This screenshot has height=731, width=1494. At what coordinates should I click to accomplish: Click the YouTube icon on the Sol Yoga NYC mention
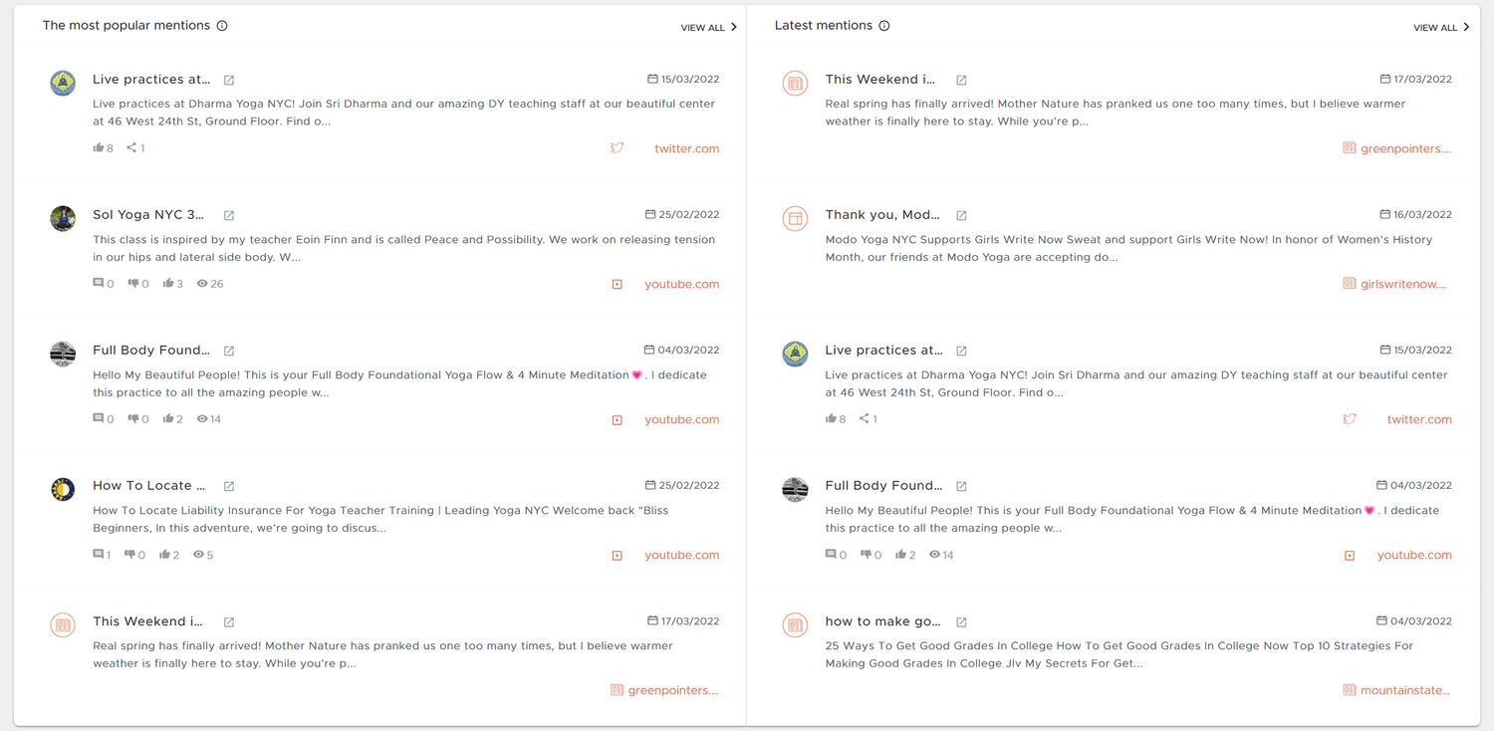(x=618, y=283)
